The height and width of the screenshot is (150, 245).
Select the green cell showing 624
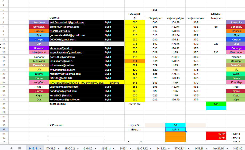216,104
